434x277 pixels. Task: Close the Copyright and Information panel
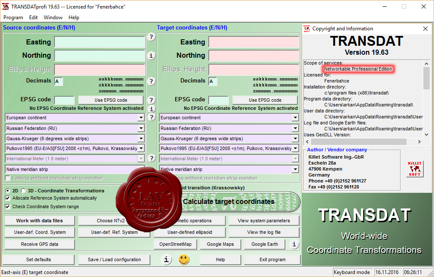tap(425, 29)
